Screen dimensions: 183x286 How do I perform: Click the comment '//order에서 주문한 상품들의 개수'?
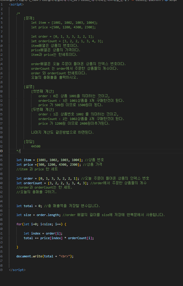pos(118,183)
